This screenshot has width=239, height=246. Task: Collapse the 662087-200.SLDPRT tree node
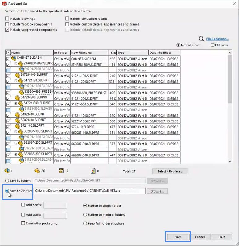tap(16, 143)
